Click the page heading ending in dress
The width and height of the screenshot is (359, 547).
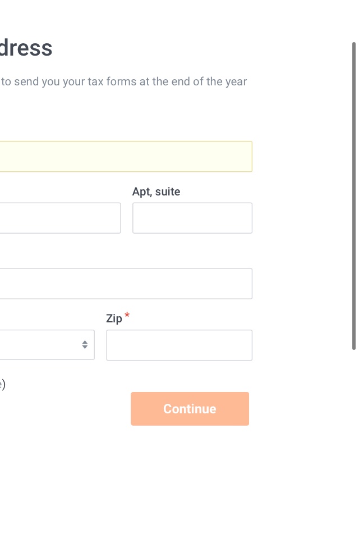[25, 48]
